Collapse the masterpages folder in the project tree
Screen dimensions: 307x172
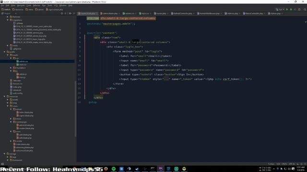click(11, 122)
